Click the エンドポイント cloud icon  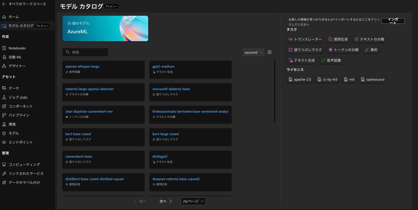[4, 142]
